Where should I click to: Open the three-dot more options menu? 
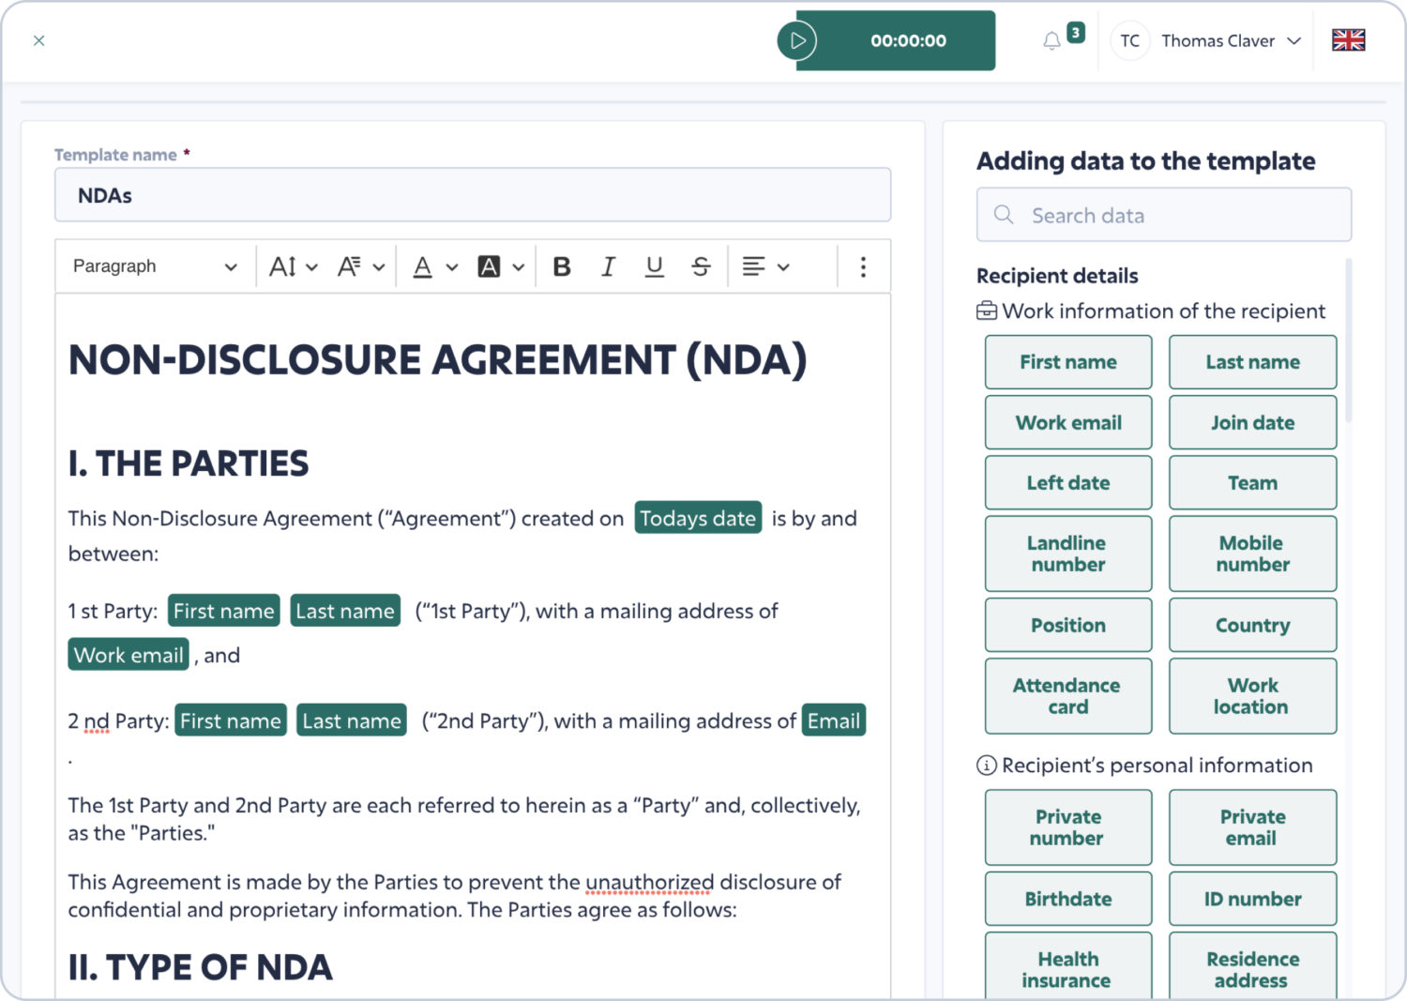tap(863, 267)
